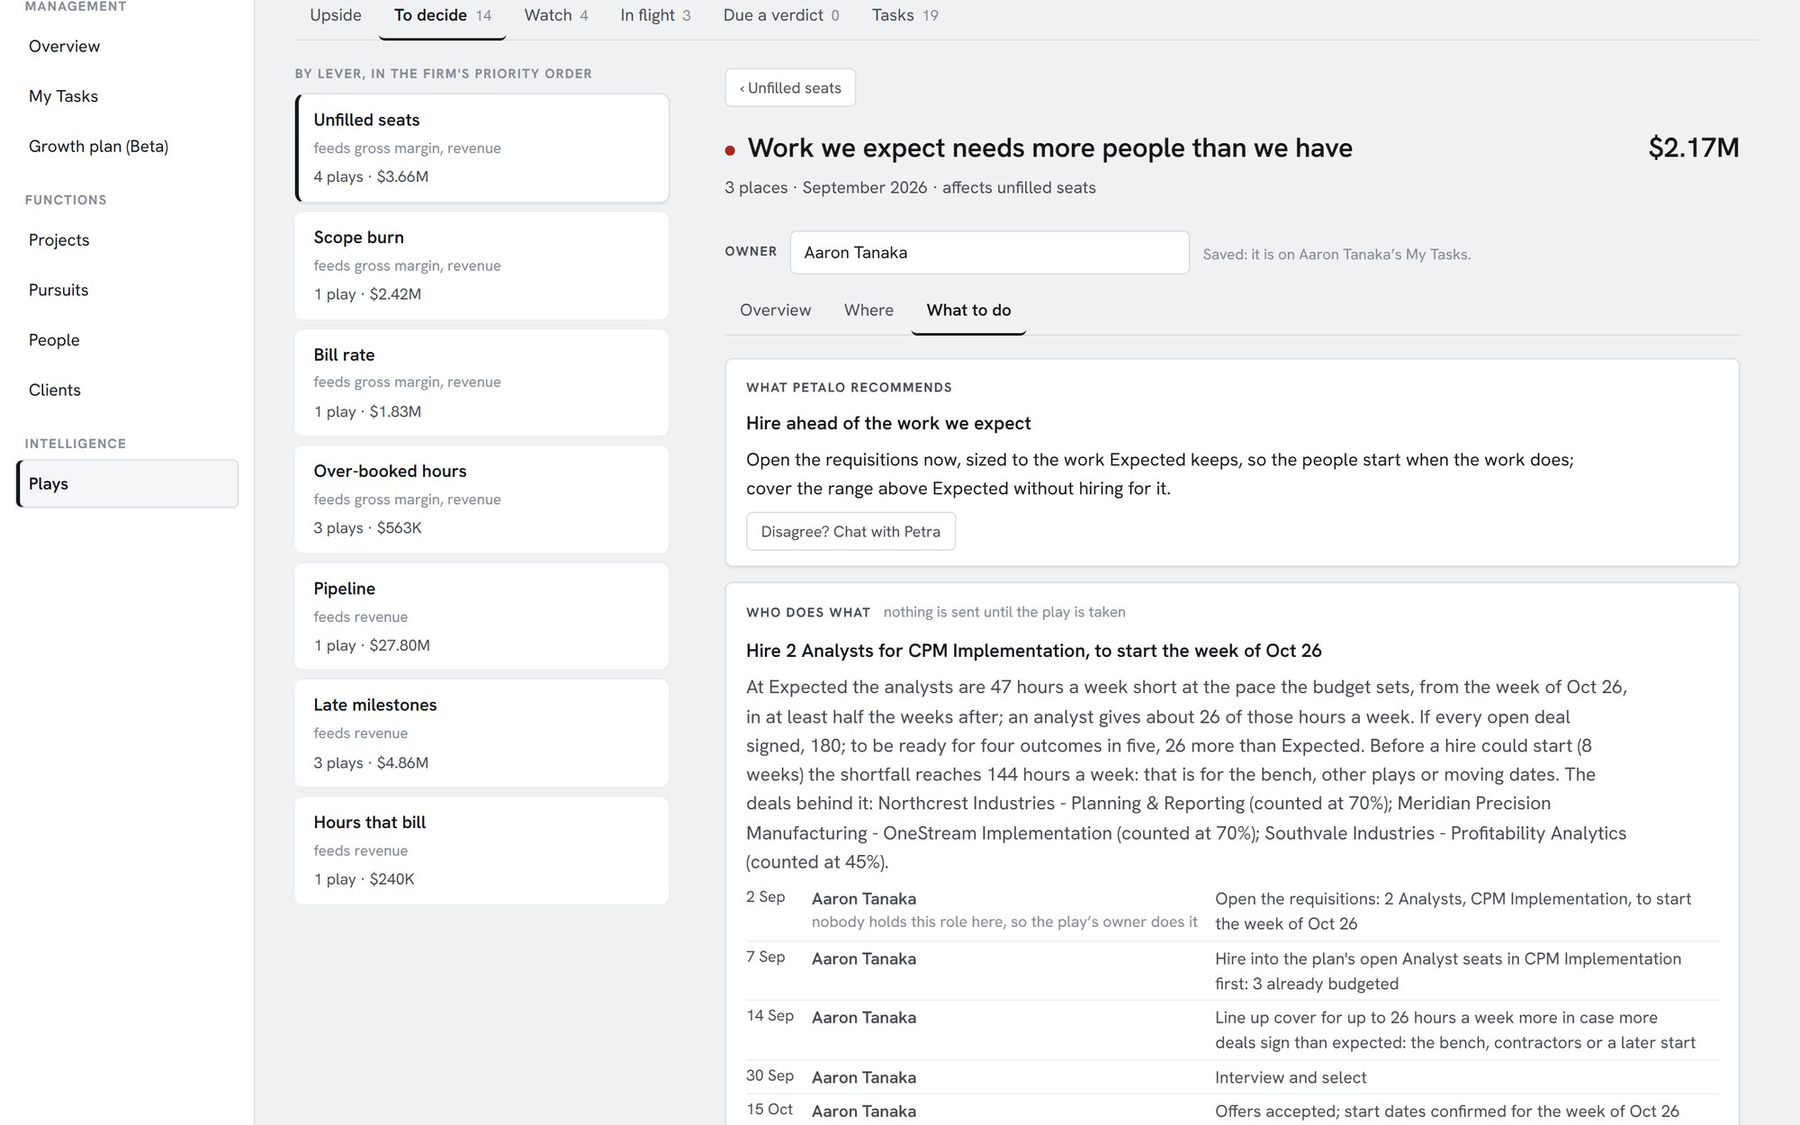Image resolution: width=1800 pixels, height=1125 pixels.
Task: Click the red status dot by the title
Action: coord(730,150)
